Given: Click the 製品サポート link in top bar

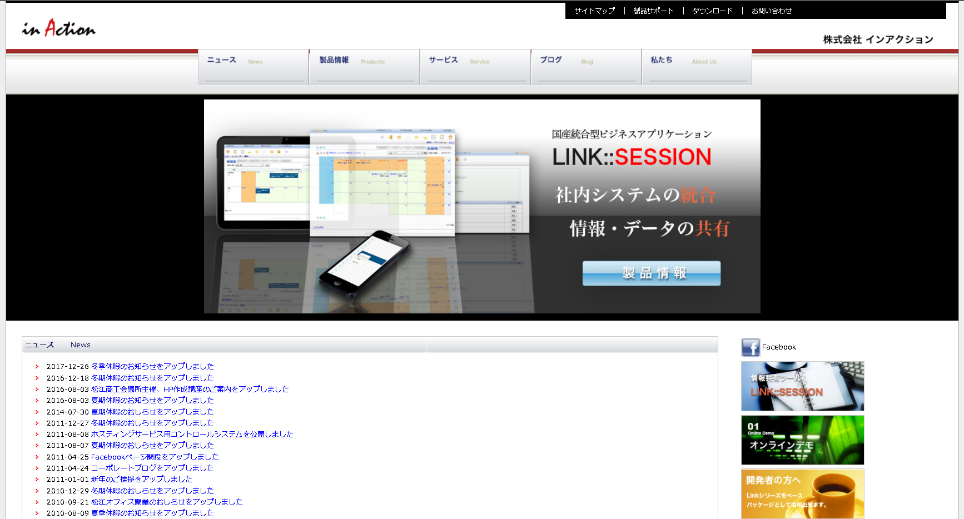Looking at the screenshot, I should [x=653, y=11].
